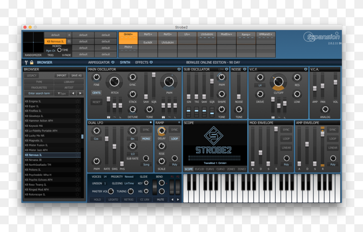Click the Dual LFO SUB RATE knob

point(133,146)
